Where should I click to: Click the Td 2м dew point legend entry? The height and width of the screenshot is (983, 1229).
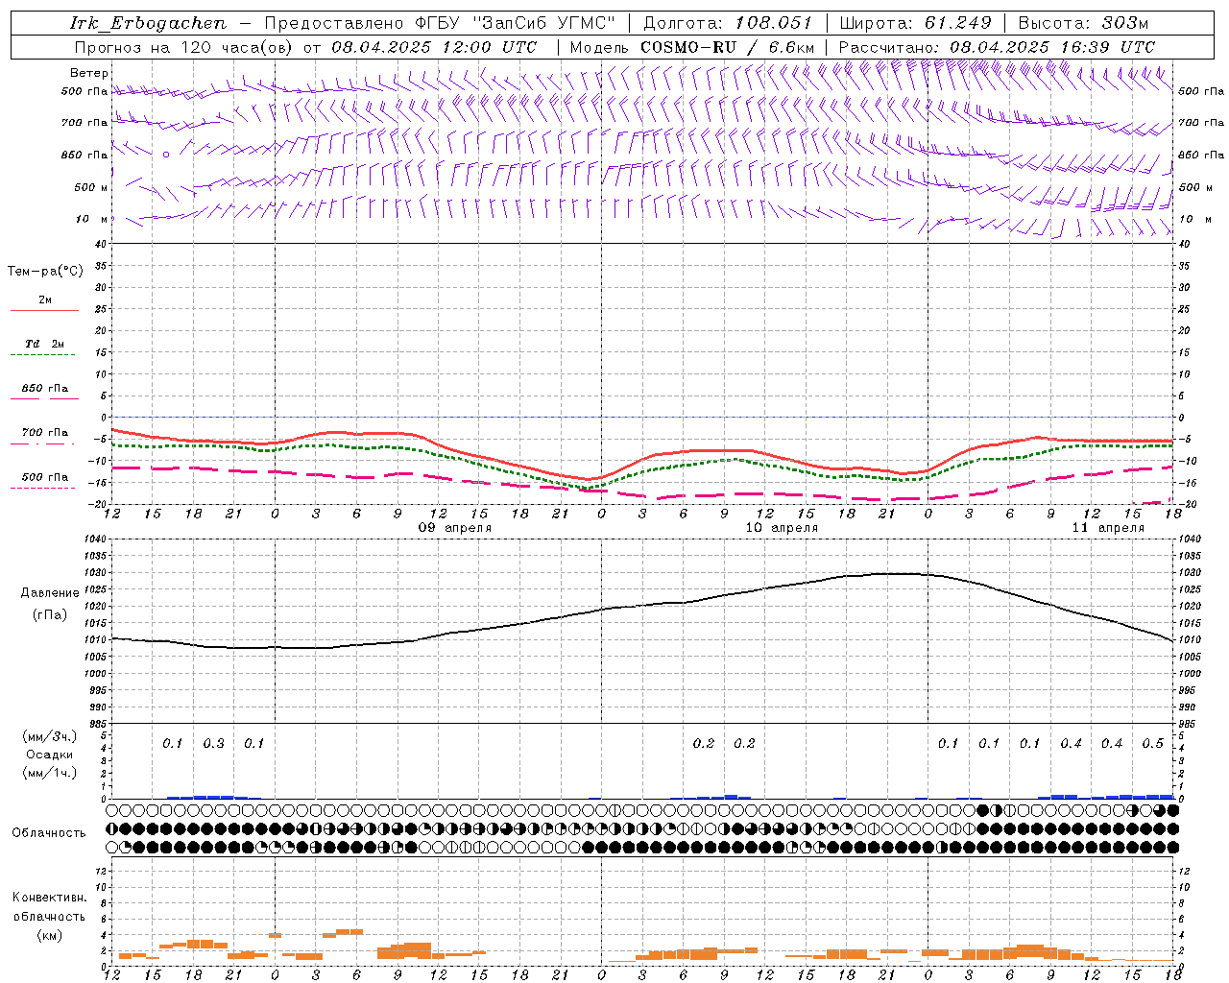45,344
